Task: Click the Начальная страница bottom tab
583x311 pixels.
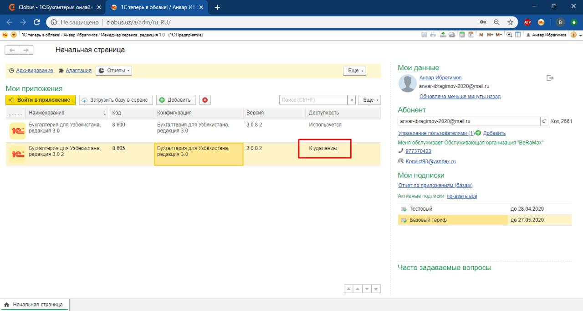Action: point(34,305)
